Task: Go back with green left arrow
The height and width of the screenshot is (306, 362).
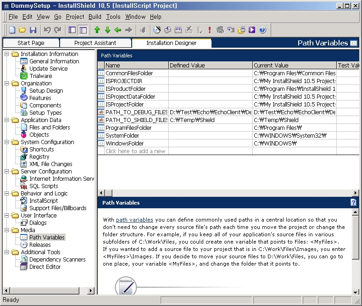Action: [118, 30]
